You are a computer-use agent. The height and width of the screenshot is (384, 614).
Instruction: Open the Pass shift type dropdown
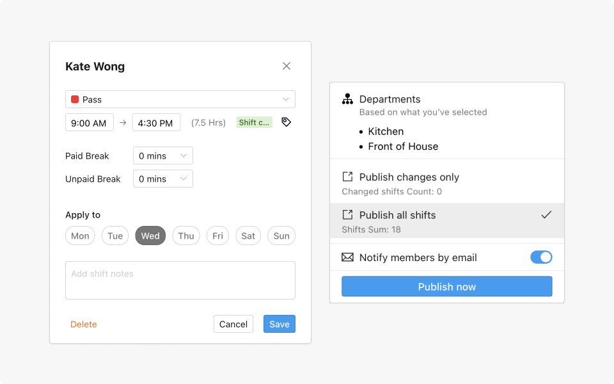coord(180,99)
